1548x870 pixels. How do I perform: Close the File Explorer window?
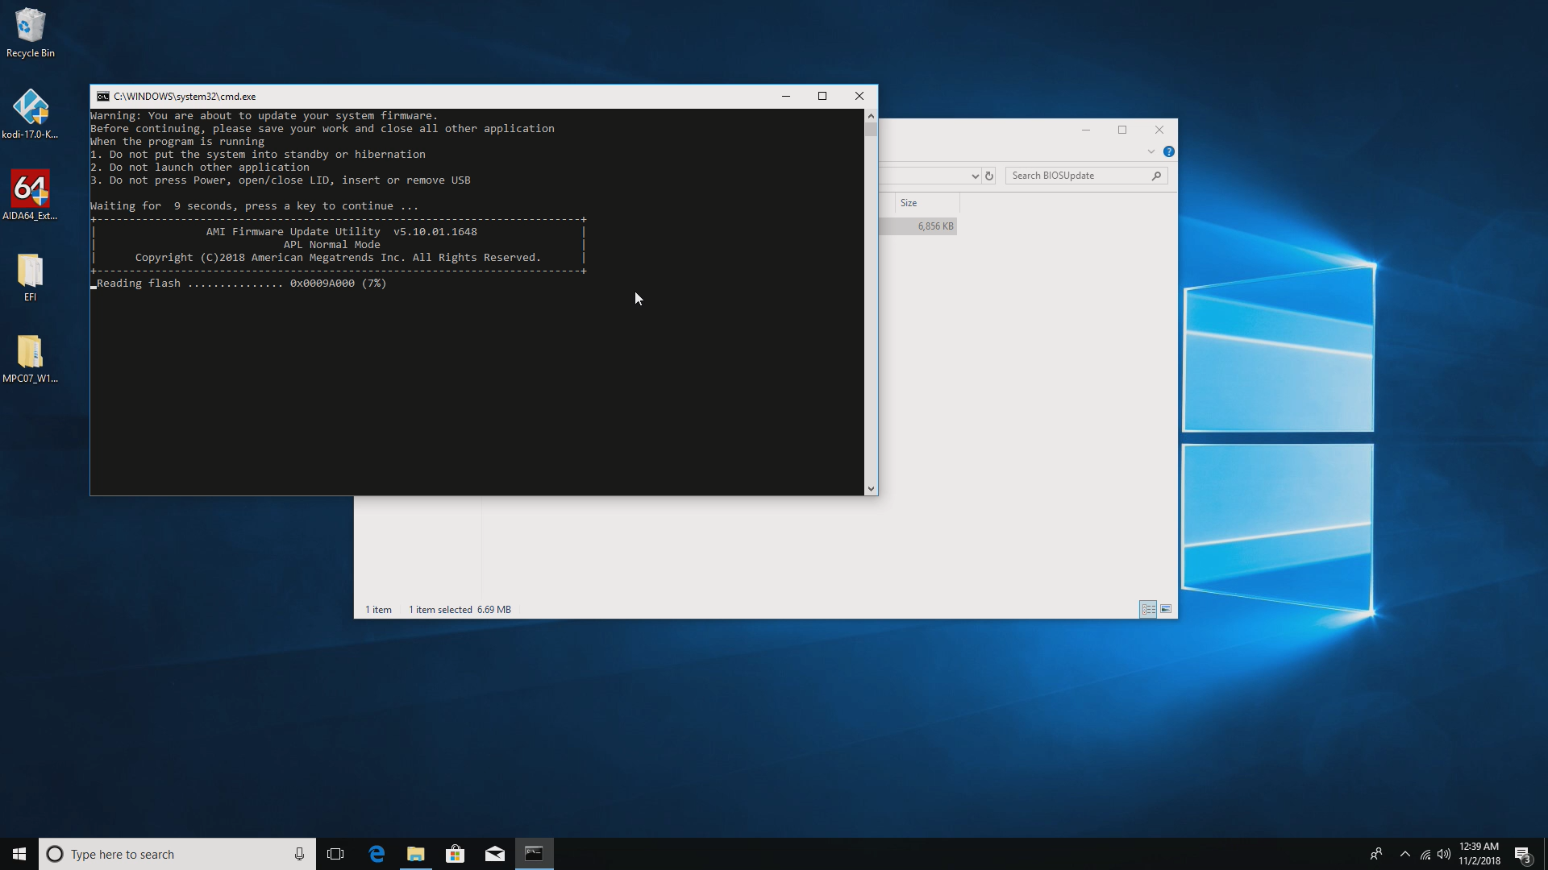click(x=1159, y=130)
